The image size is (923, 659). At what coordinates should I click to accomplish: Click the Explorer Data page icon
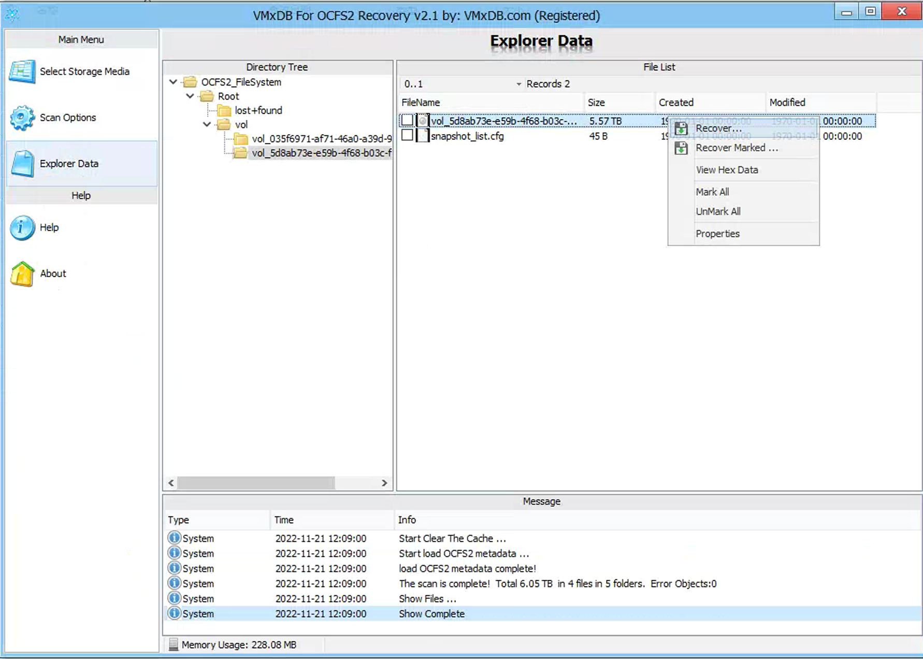pos(22,164)
